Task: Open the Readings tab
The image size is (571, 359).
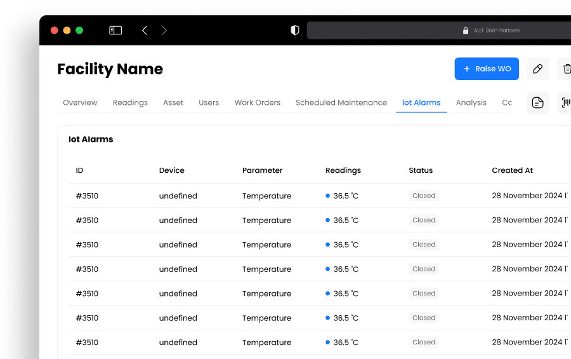Action: coord(130,102)
